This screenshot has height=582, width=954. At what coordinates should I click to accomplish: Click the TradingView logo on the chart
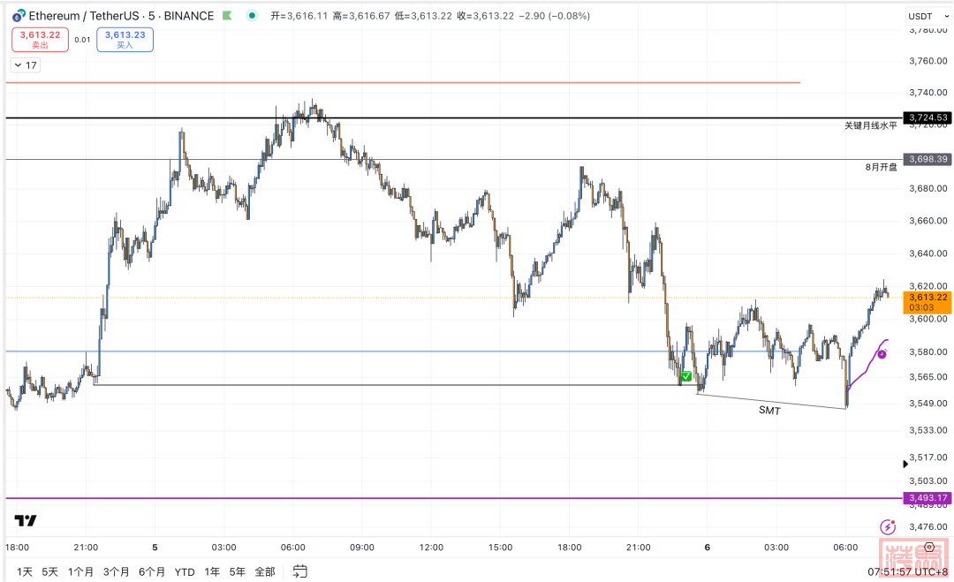[x=26, y=521]
